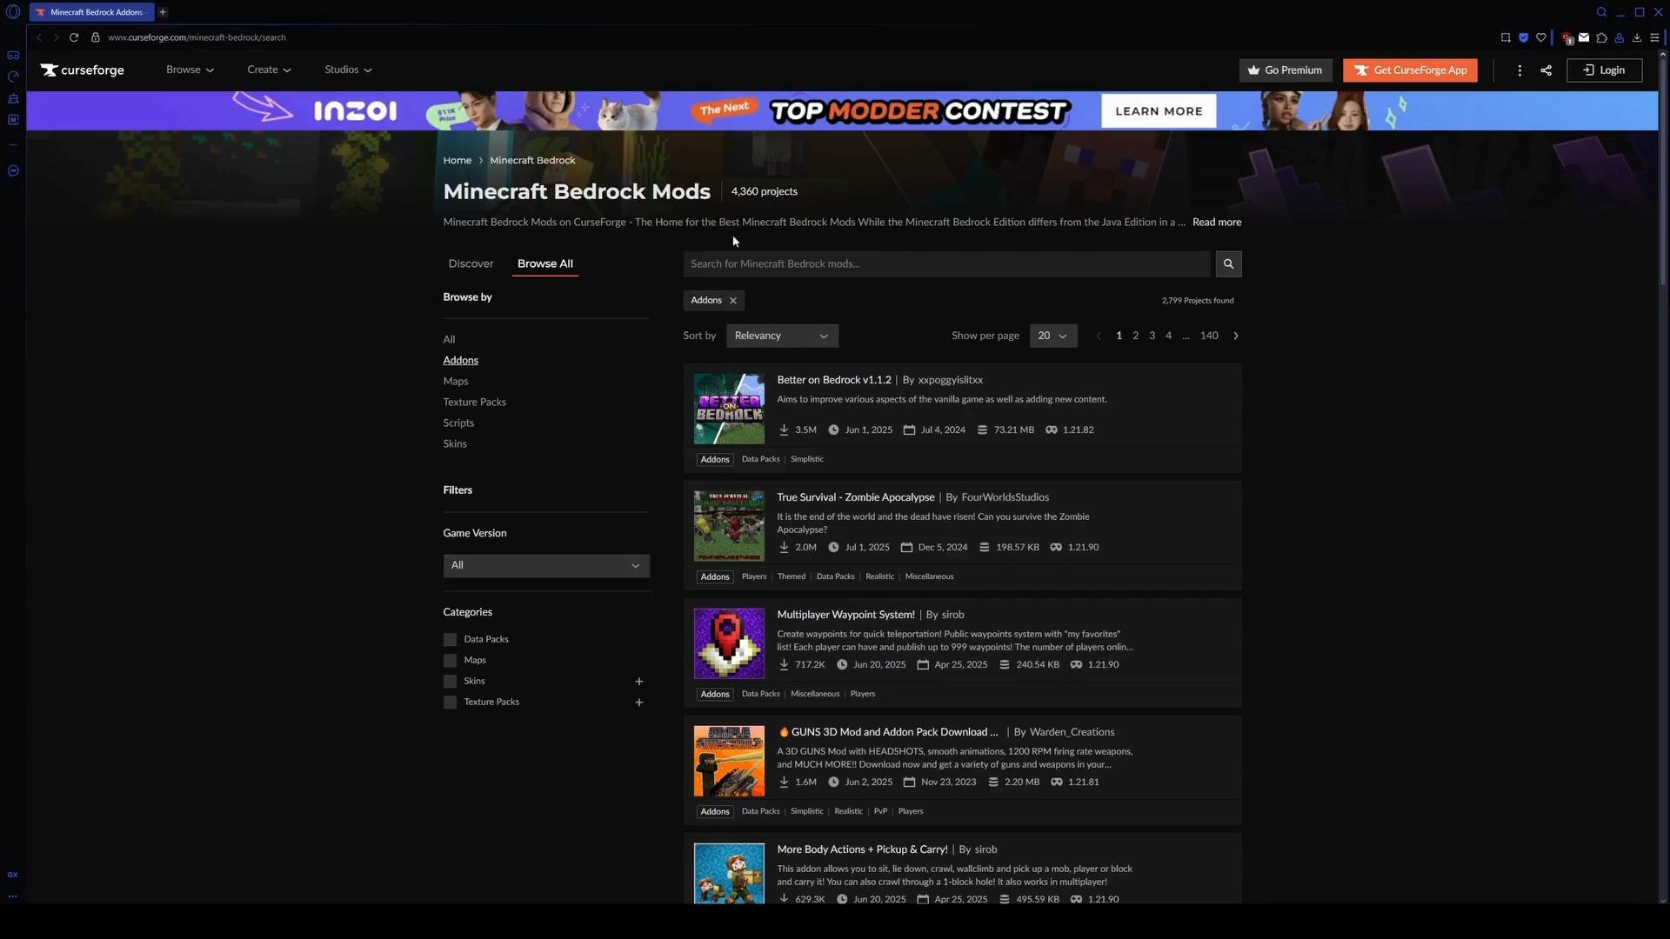The height and width of the screenshot is (939, 1670).
Task: Open a new browser tab
Action: pyautogui.click(x=163, y=12)
